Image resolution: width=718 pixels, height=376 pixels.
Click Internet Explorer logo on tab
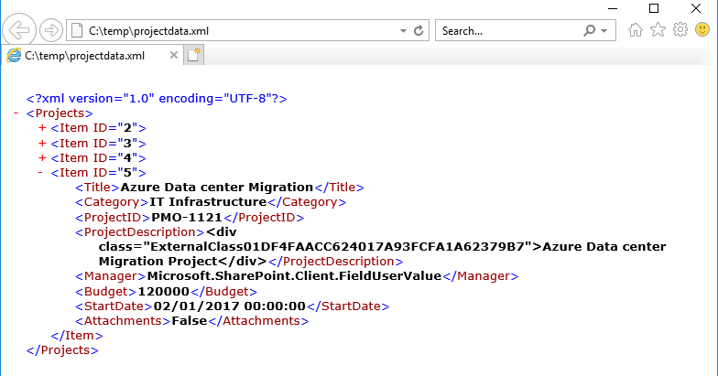tap(14, 55)
